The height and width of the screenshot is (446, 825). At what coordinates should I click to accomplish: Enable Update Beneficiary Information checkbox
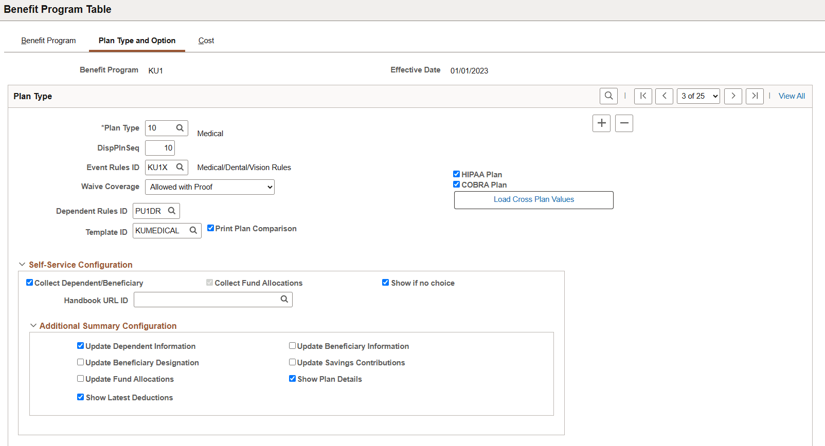[292, 346]
